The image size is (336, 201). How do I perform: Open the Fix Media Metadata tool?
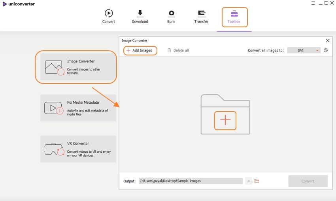tap(78, 108)
